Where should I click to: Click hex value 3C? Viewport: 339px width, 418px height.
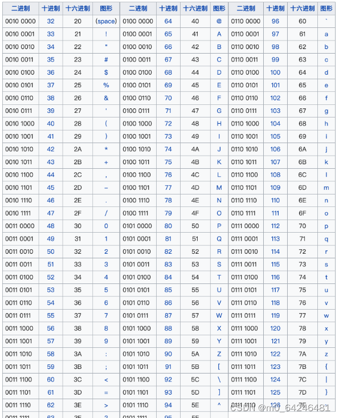pyautogui.click(x=77, y=379)
